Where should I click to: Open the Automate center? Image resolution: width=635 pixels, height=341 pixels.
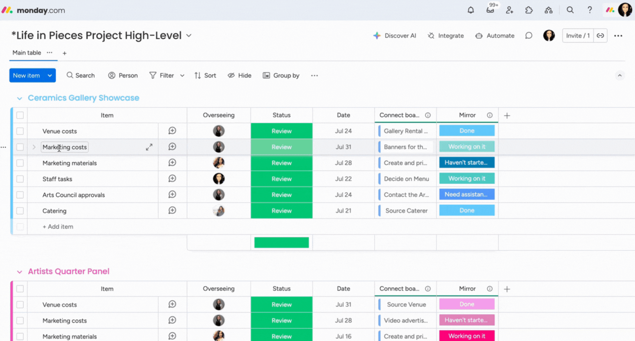point(495,35)
